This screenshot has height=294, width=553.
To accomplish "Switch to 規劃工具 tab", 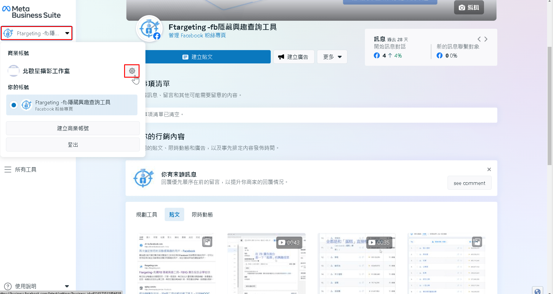I will click(x=147, y=215).
